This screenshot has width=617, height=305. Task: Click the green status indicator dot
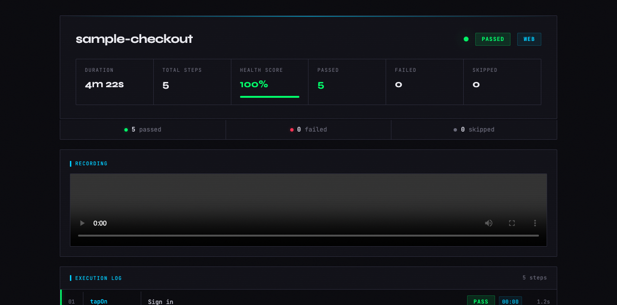tap(466, 39)
